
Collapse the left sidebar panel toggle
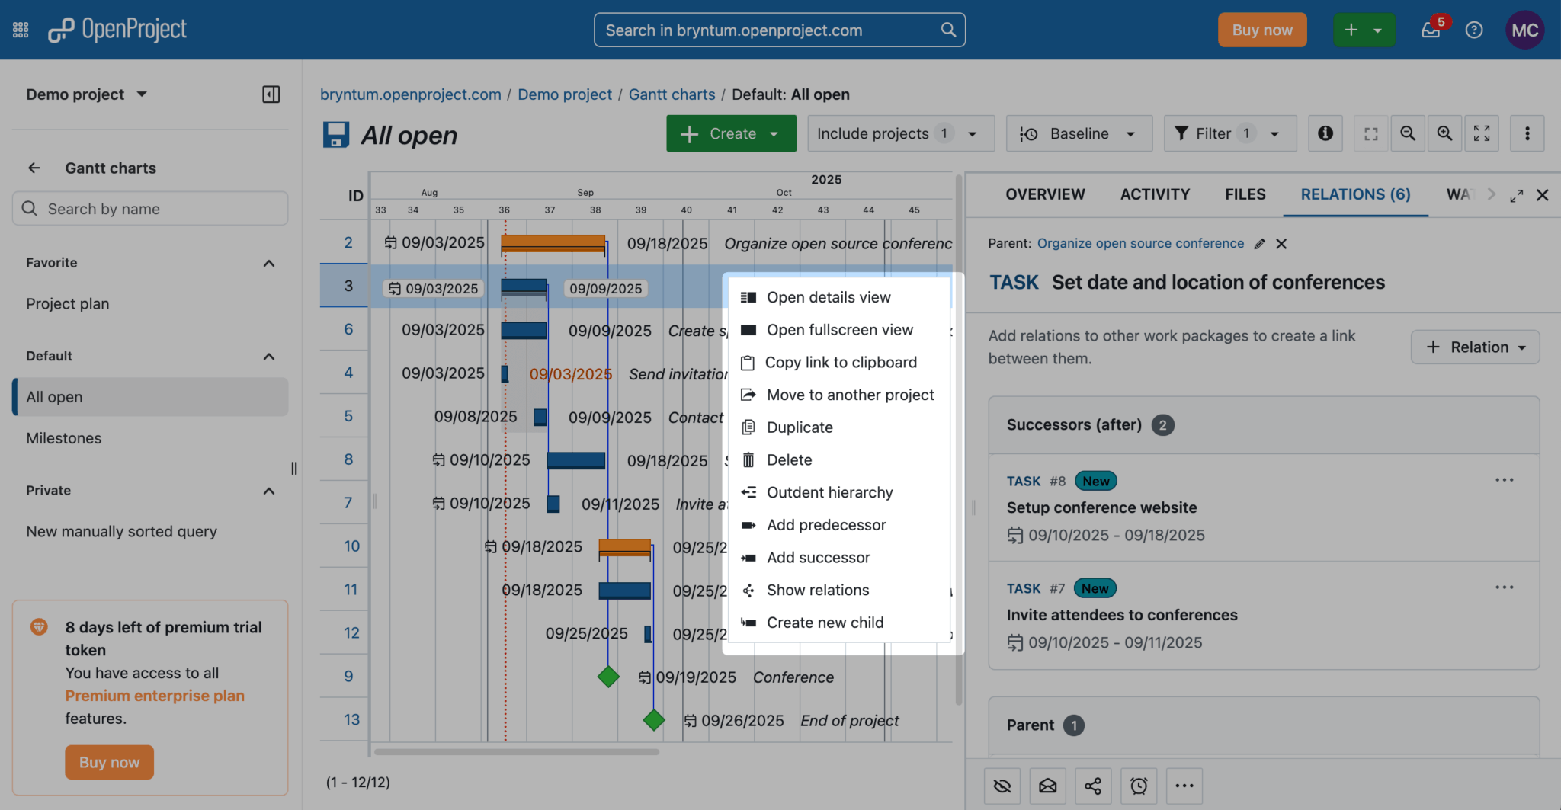coord(271,94)
